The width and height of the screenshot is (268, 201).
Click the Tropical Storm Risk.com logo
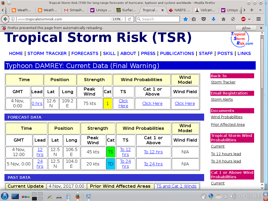[x=242, y=39]
